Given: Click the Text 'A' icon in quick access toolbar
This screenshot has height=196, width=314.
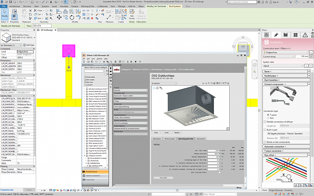Looking at the screenshot, I should coord(51,2).
